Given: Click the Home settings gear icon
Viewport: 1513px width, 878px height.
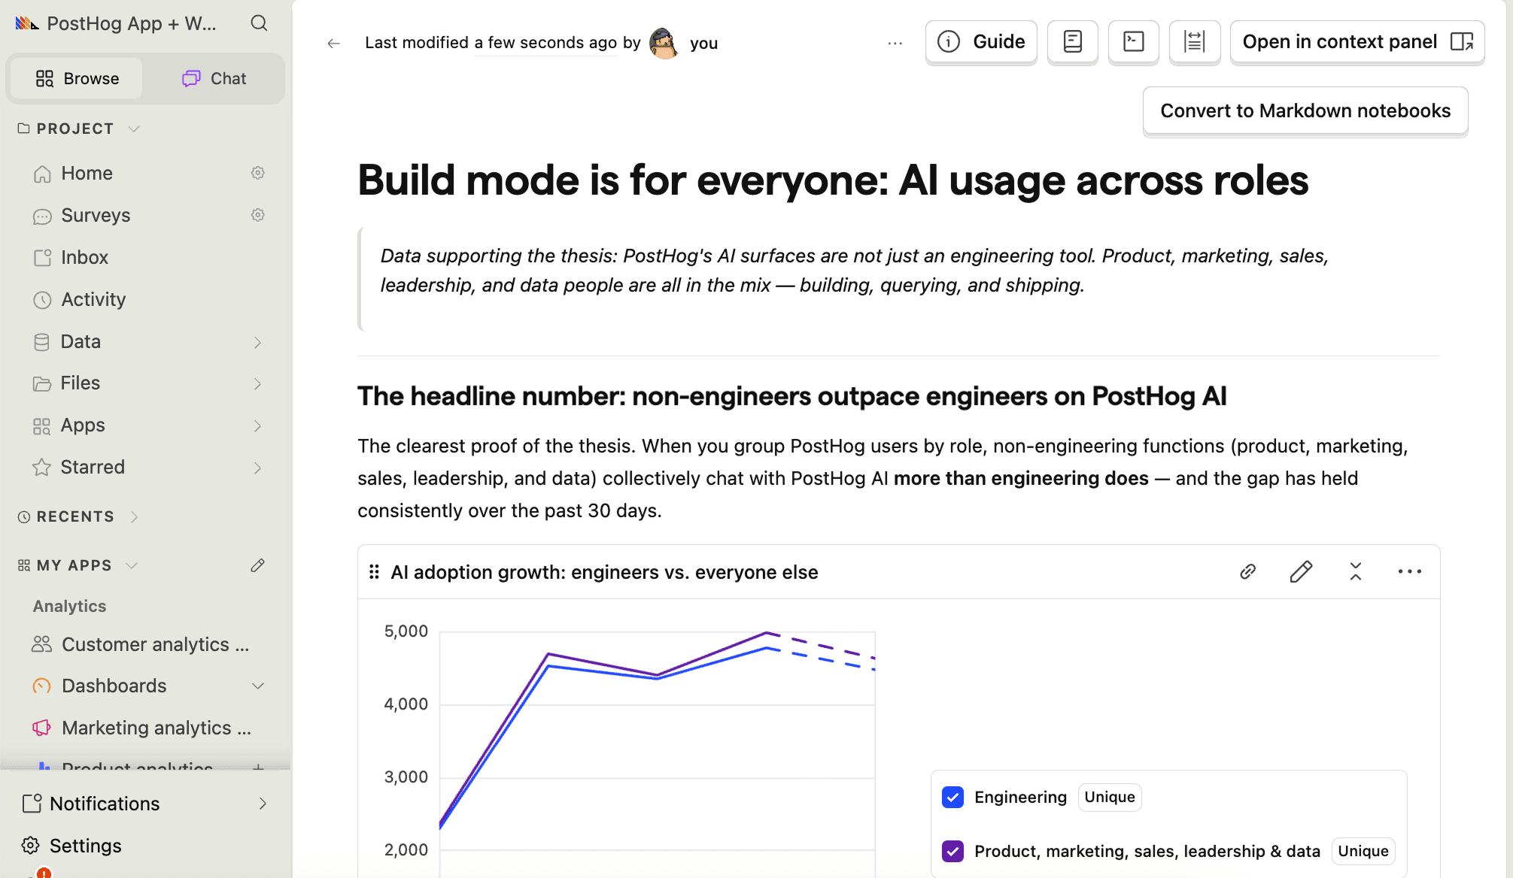Looking at the screenshot, I should 257,173.
